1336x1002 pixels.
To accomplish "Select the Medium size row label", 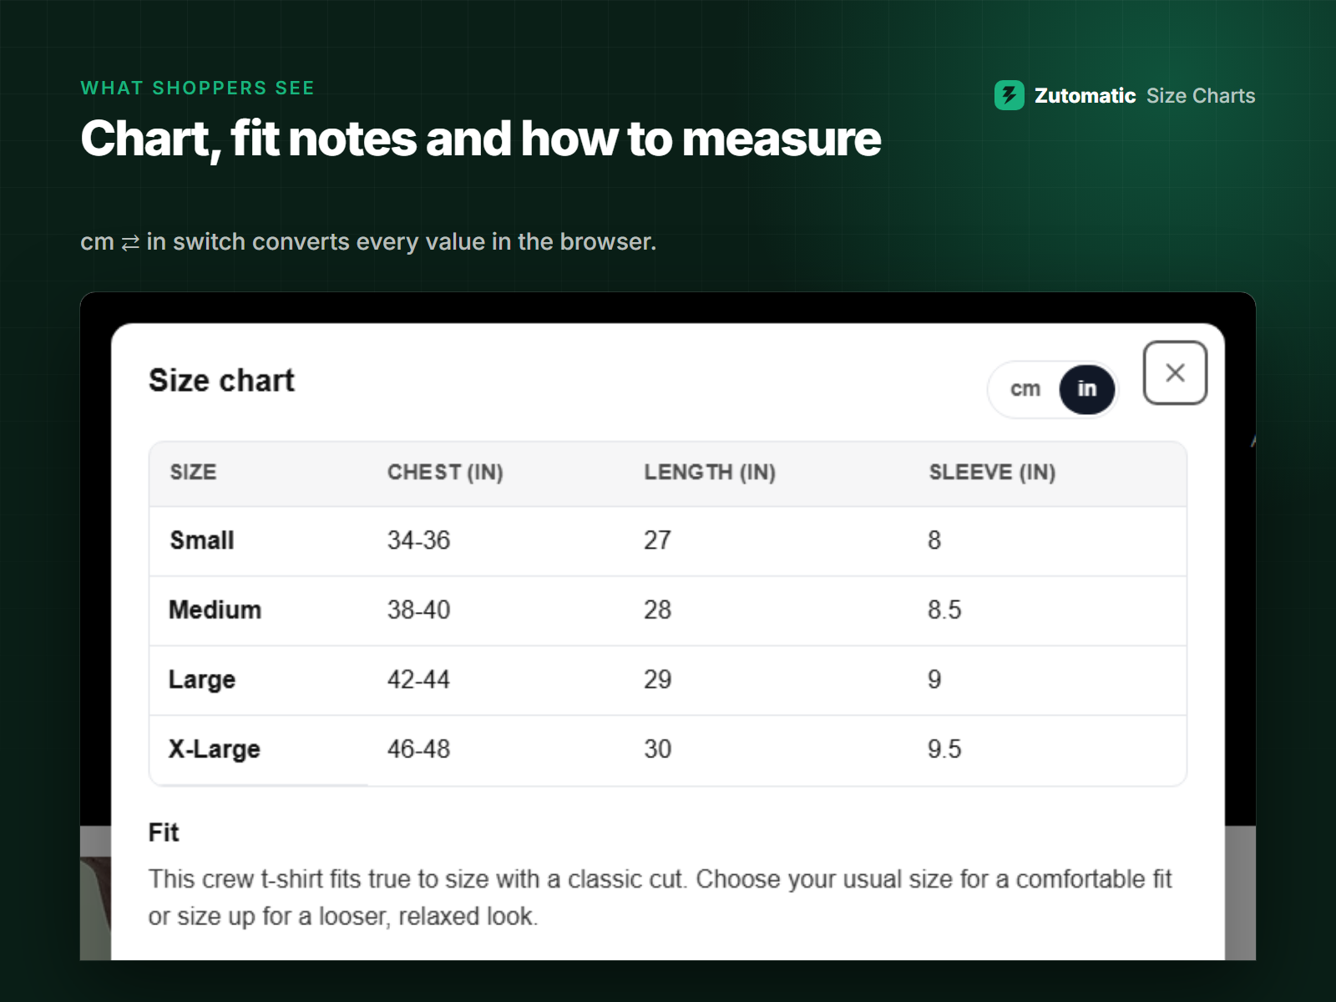I will (215, 610).
